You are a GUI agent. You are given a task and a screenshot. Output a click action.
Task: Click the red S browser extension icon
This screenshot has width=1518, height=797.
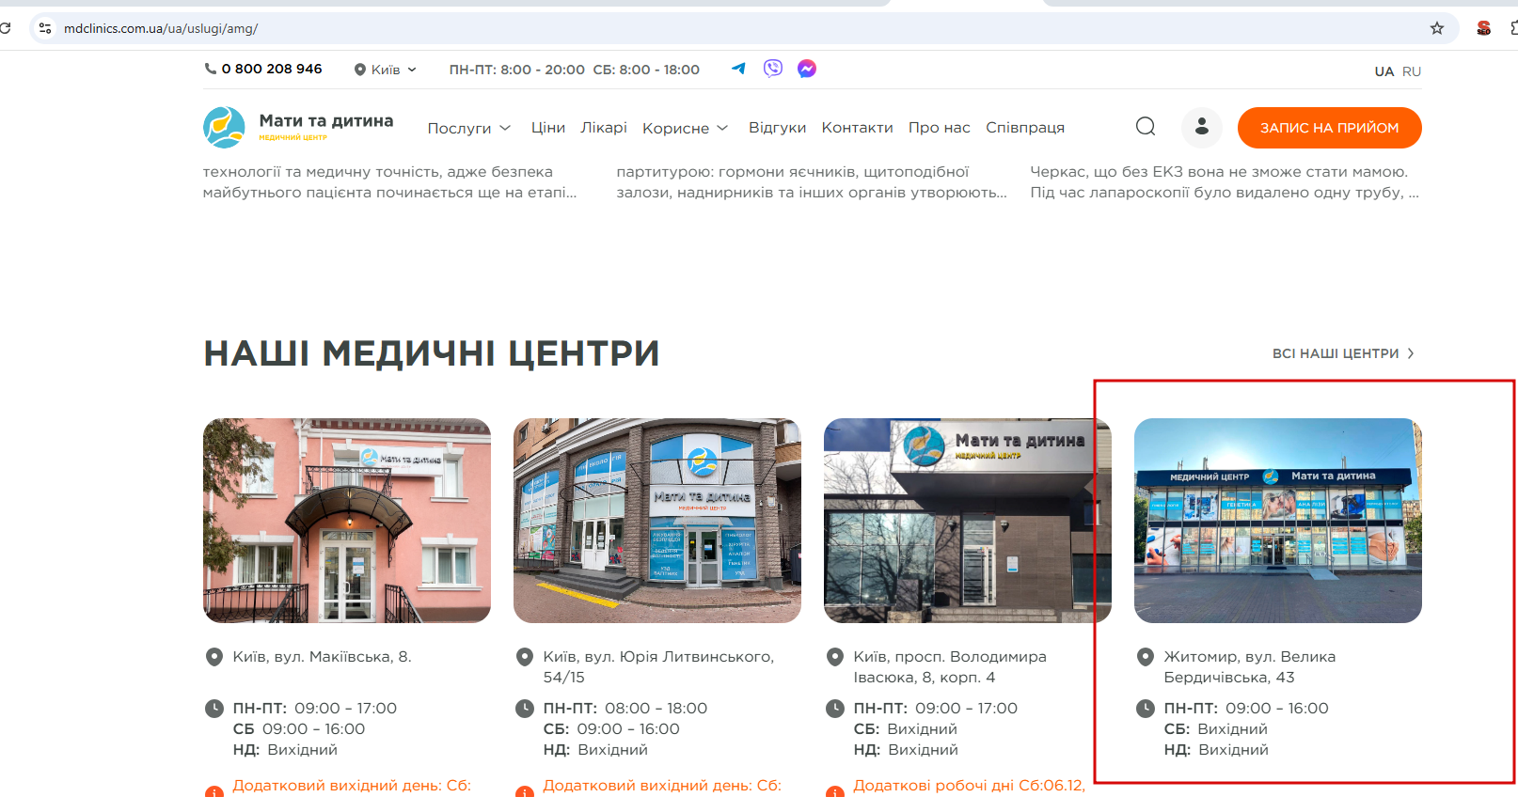[1483, 28]
